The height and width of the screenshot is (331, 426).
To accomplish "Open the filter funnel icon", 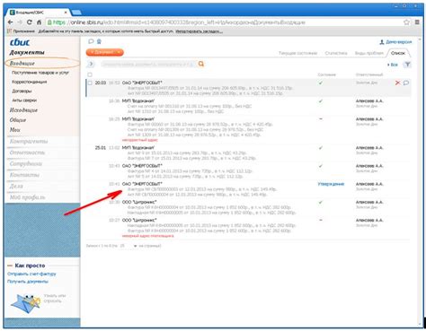I will pyautogui.click(x=407, y=65).
